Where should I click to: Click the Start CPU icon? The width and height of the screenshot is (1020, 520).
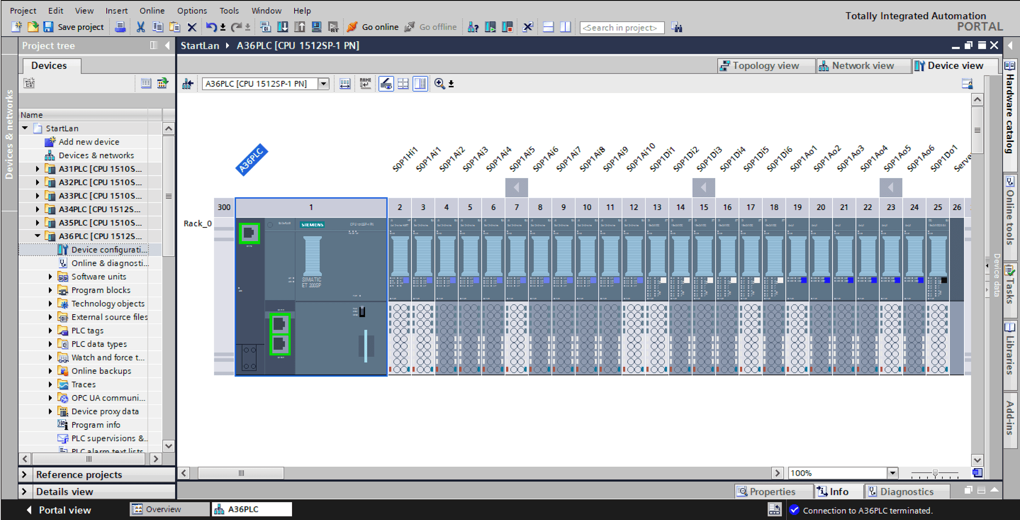490,27
